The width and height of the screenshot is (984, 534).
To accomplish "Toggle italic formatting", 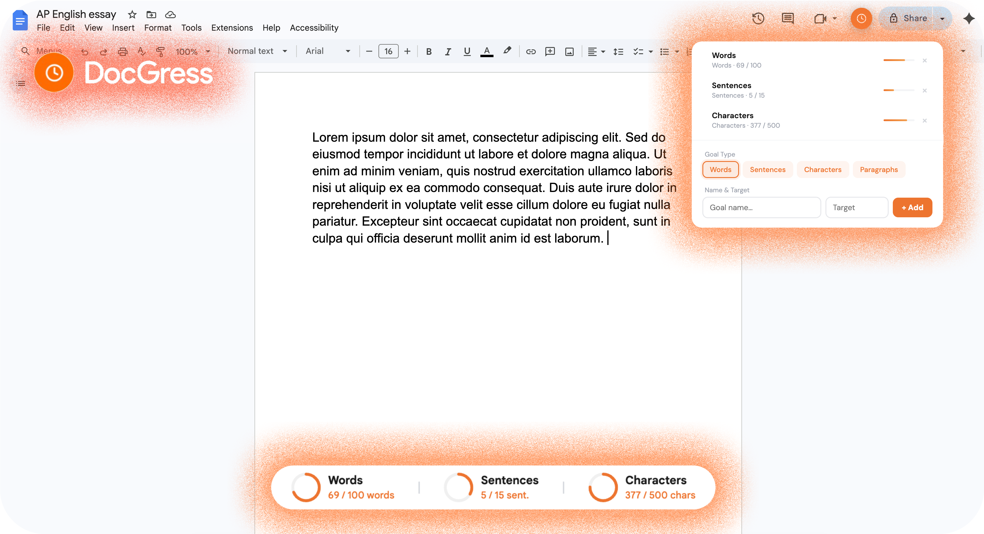I will coord(448,51).
